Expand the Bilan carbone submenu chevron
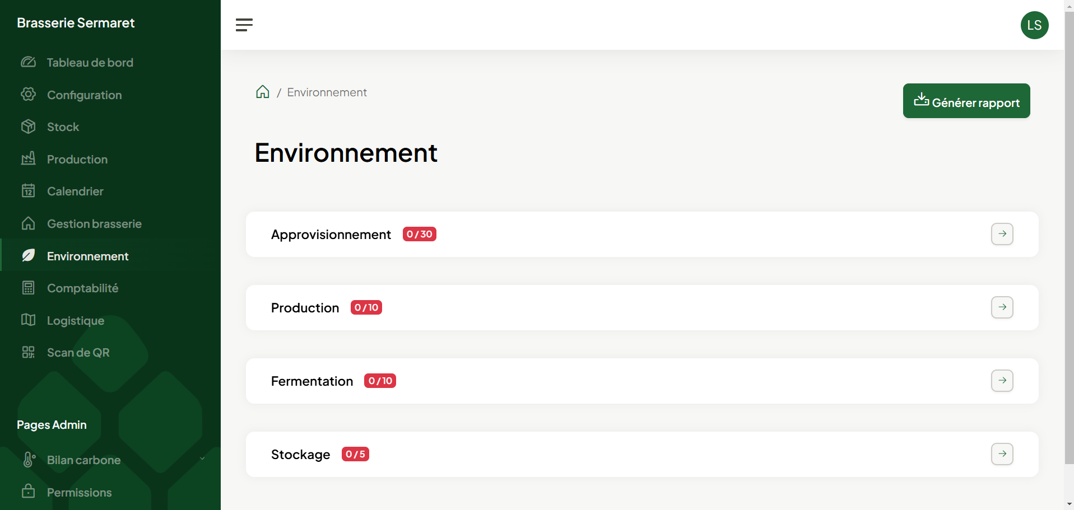The height and width of the screenshot is (510, 1074). coord(202,459)
